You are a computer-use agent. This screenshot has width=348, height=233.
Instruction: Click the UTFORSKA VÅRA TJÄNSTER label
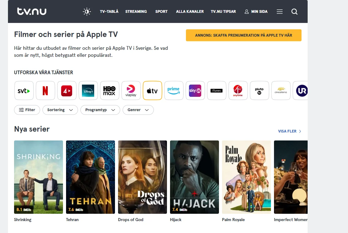pyautogui.click(x=43, y=72)
